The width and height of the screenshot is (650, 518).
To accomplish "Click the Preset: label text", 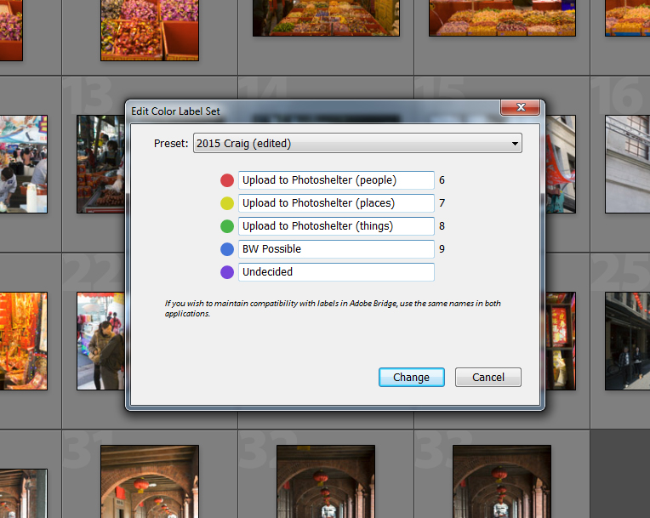I will (x=171, y=144).
